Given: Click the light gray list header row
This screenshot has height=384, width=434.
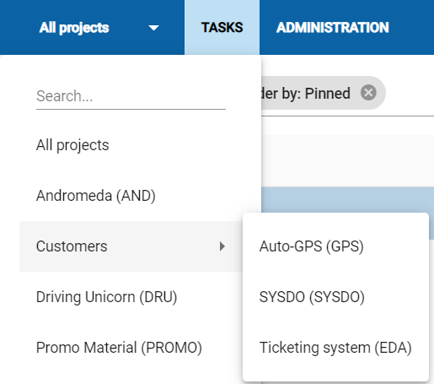Looking at the screenshot, I should pos(347,161).
